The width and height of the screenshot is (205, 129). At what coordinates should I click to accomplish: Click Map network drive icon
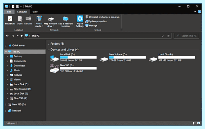[51, 19]
